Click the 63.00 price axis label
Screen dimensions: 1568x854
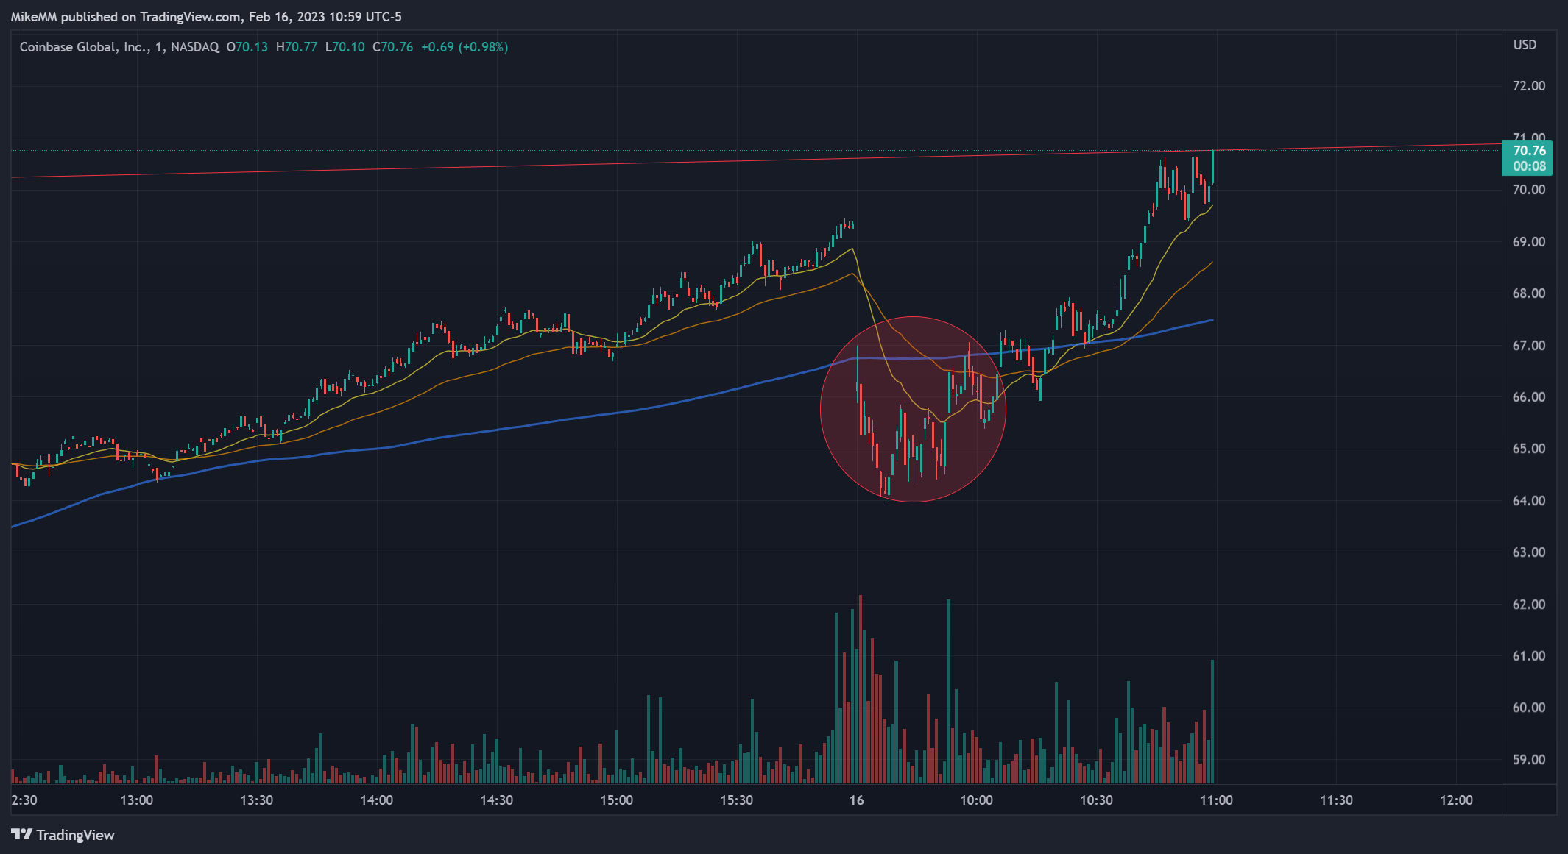(x=1529, y=552)
